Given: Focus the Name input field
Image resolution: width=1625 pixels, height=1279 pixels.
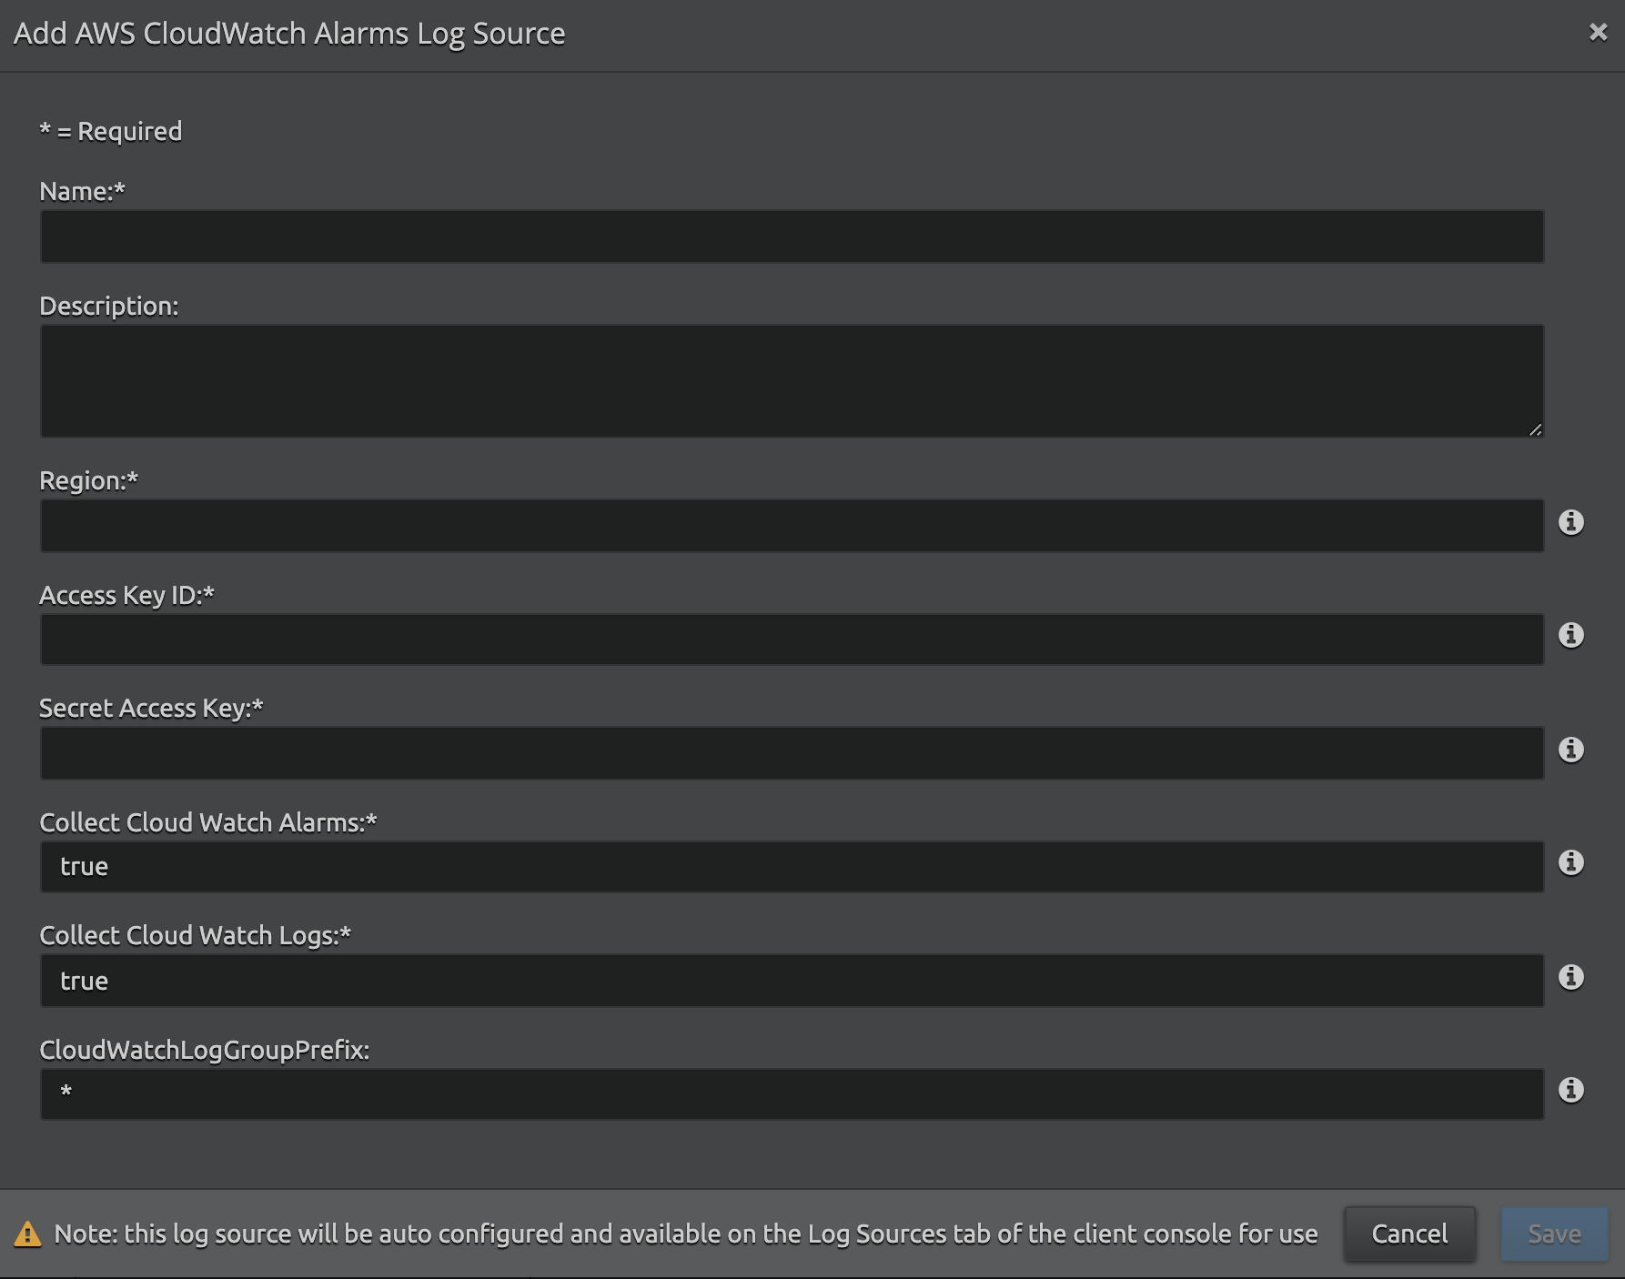Looking at the screenshot, I should click(x=792, y=237).
